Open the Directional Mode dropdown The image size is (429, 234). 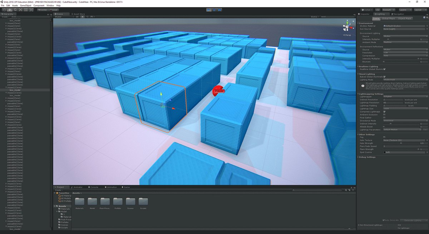point(405,121)
